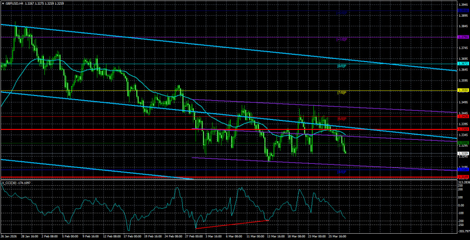Click the yellow 1.3550 price tag

462,90
